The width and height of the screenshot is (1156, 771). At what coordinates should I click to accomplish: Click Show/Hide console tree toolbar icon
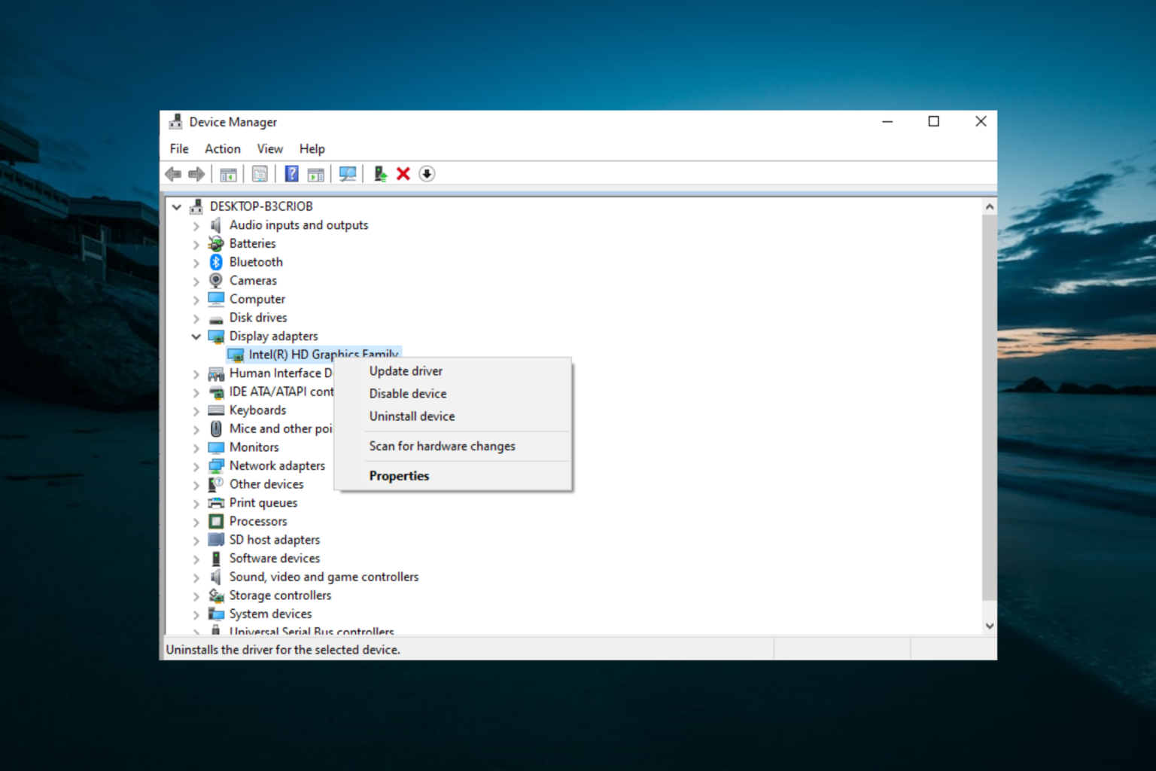(x=228, y=174)
